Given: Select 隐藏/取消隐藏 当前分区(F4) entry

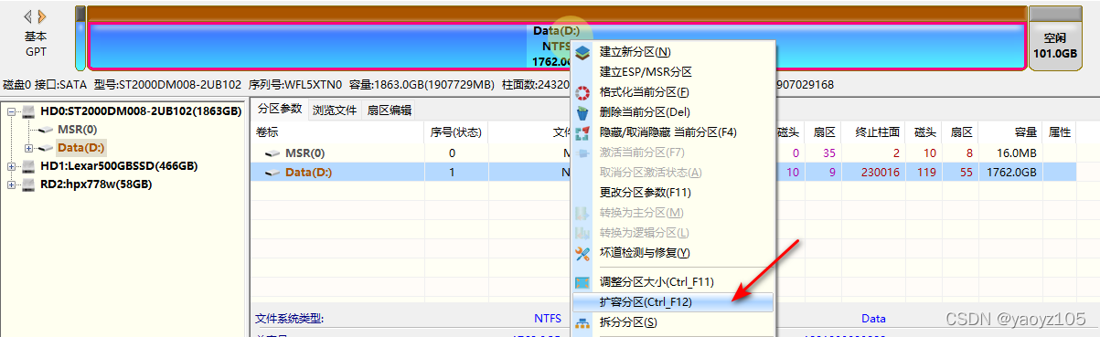Looking at the screenshot, I should (672, 132).
